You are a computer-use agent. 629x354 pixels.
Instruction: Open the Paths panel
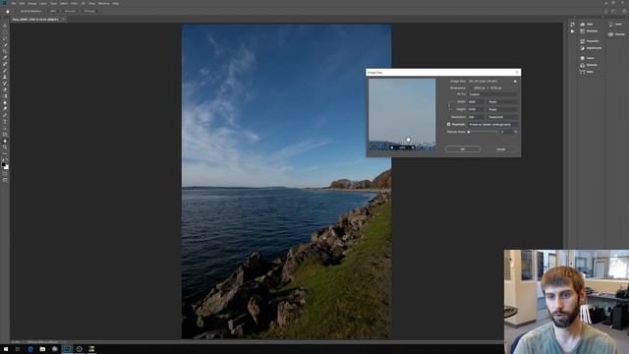(587, 72)
